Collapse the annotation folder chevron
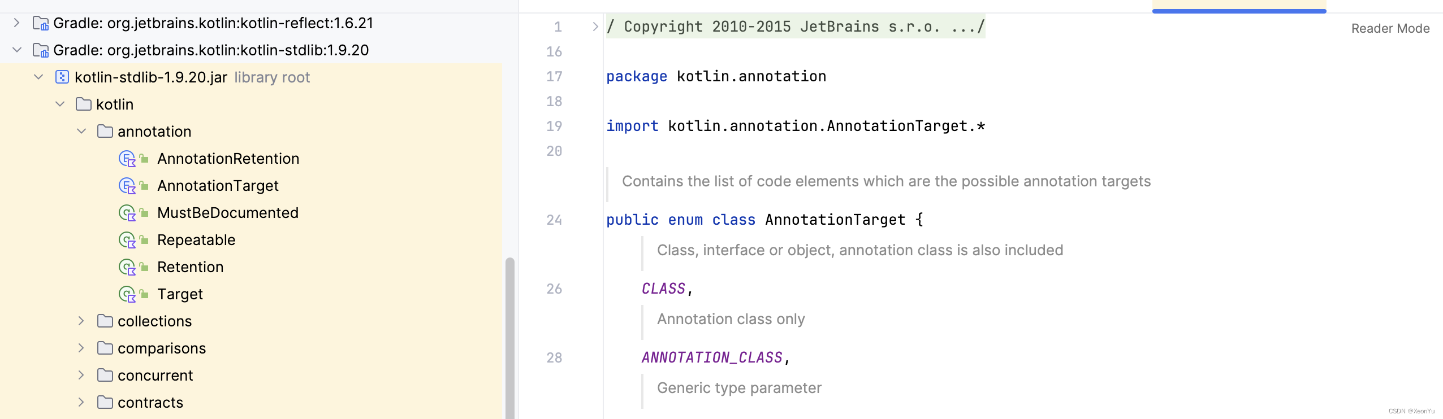 pos(81,132)
